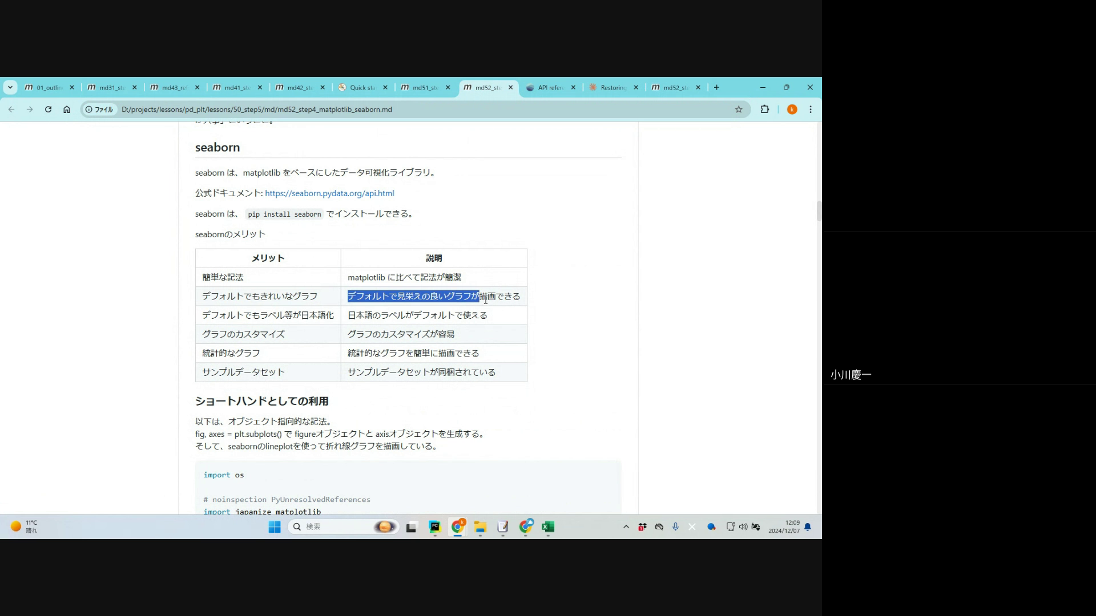
Task: Open a new browser tab
Action: pyautogui.click(x=716, y=87)
